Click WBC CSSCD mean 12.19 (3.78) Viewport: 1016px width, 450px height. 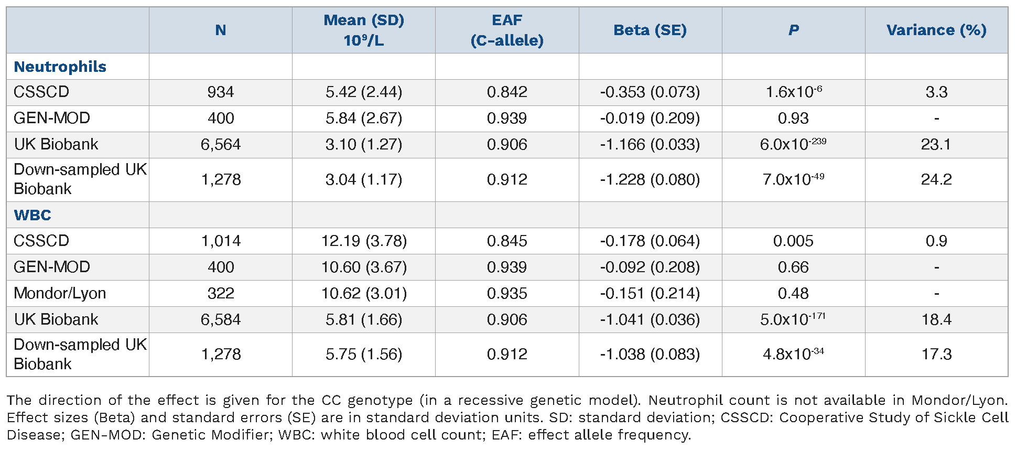364,241
